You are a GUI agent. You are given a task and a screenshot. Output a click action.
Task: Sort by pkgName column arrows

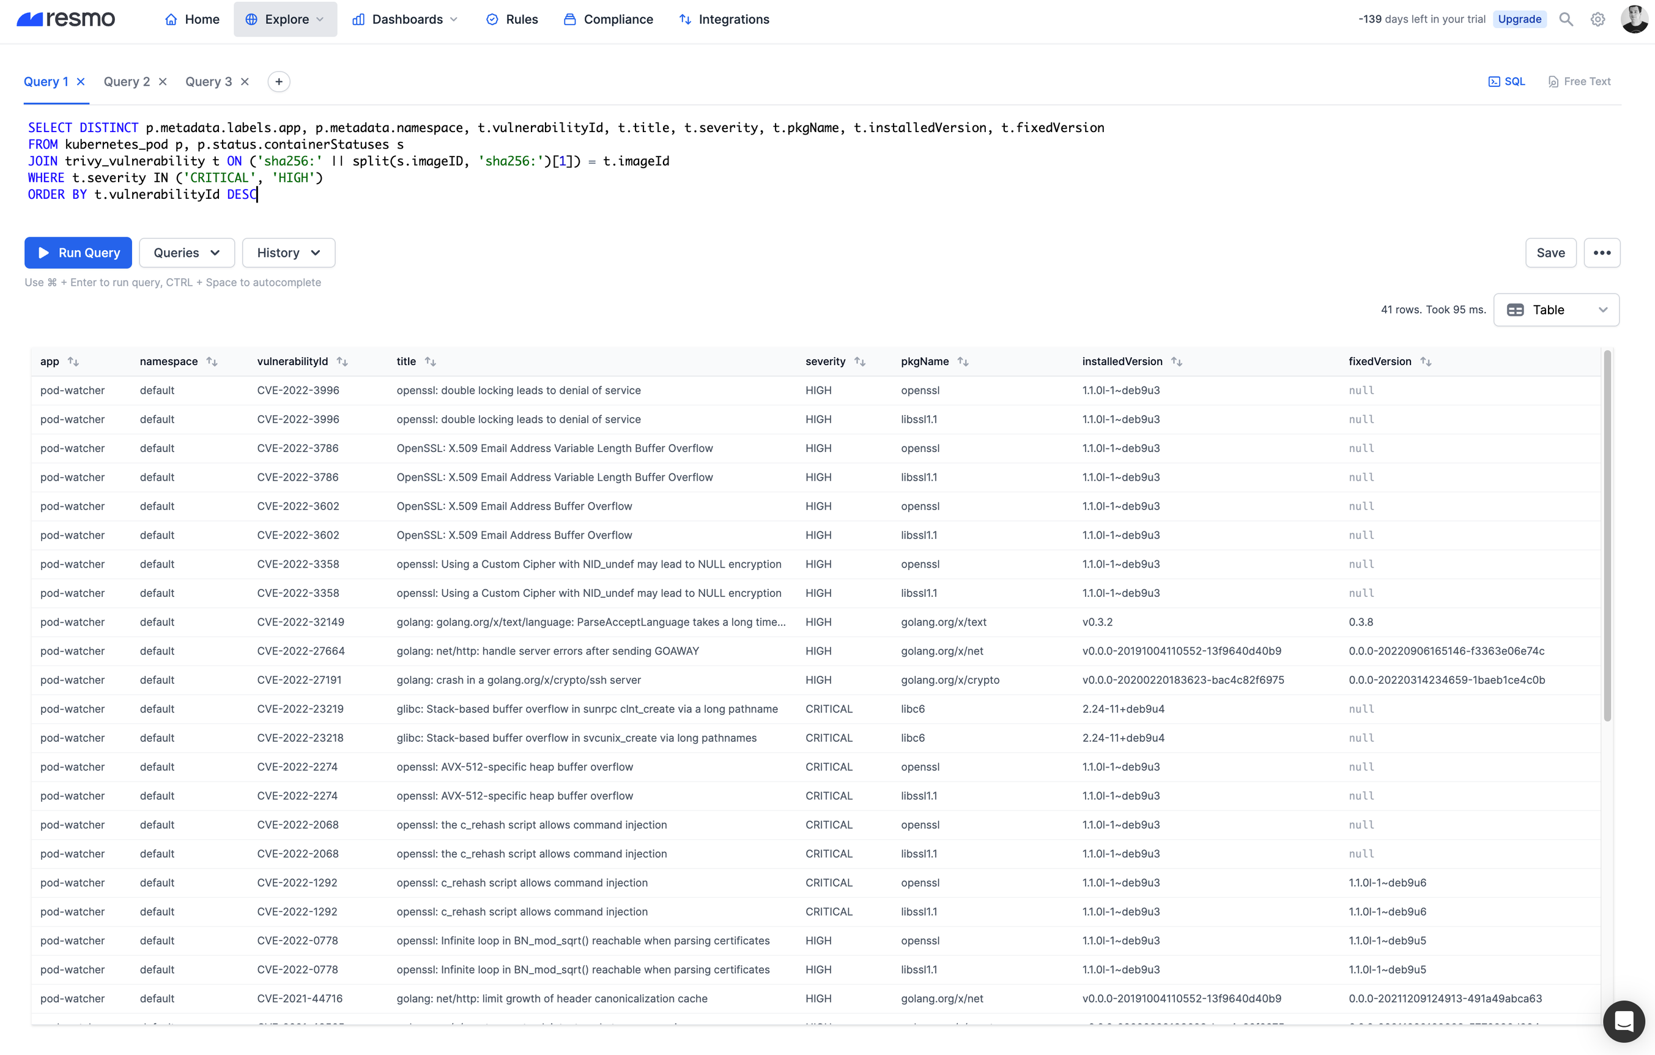963,361
